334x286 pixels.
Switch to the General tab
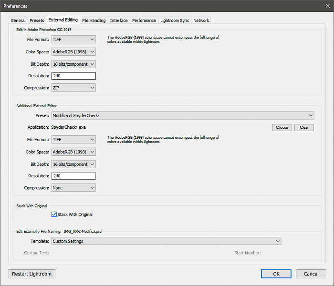[x=18, y=20]
